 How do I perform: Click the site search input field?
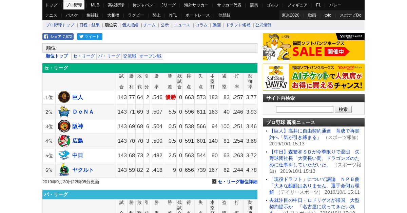tap(305, 109)
